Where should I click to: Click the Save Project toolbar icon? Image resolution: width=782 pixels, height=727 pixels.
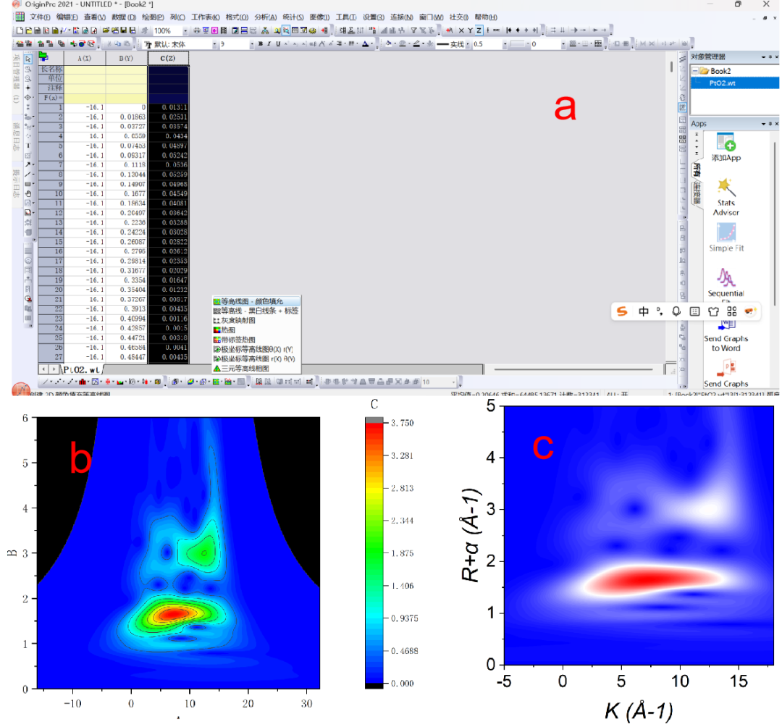pos(125,30)
